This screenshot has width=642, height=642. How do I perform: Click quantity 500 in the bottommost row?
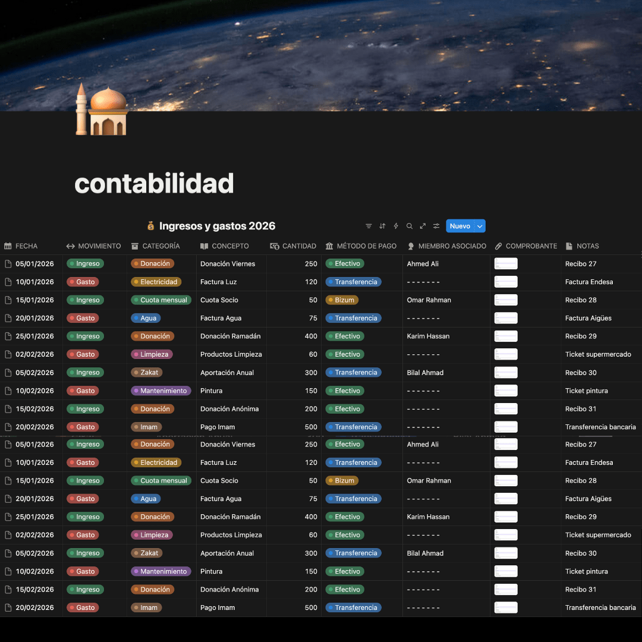(311, 608)
